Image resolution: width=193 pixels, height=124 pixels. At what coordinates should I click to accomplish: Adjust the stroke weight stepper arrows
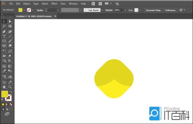[x=46, y=10]
